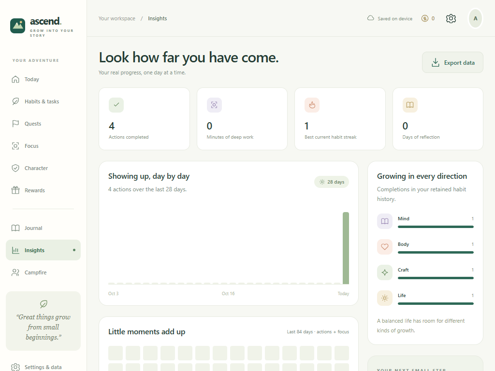Click the first heatmap cell under Little moments

(x=116, y=353)
